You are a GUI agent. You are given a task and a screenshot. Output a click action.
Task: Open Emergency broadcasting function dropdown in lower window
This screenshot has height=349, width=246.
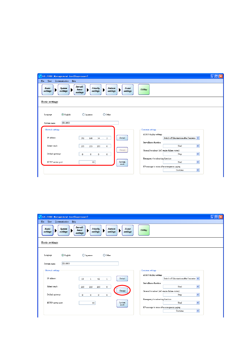click(x=198, y=303)
